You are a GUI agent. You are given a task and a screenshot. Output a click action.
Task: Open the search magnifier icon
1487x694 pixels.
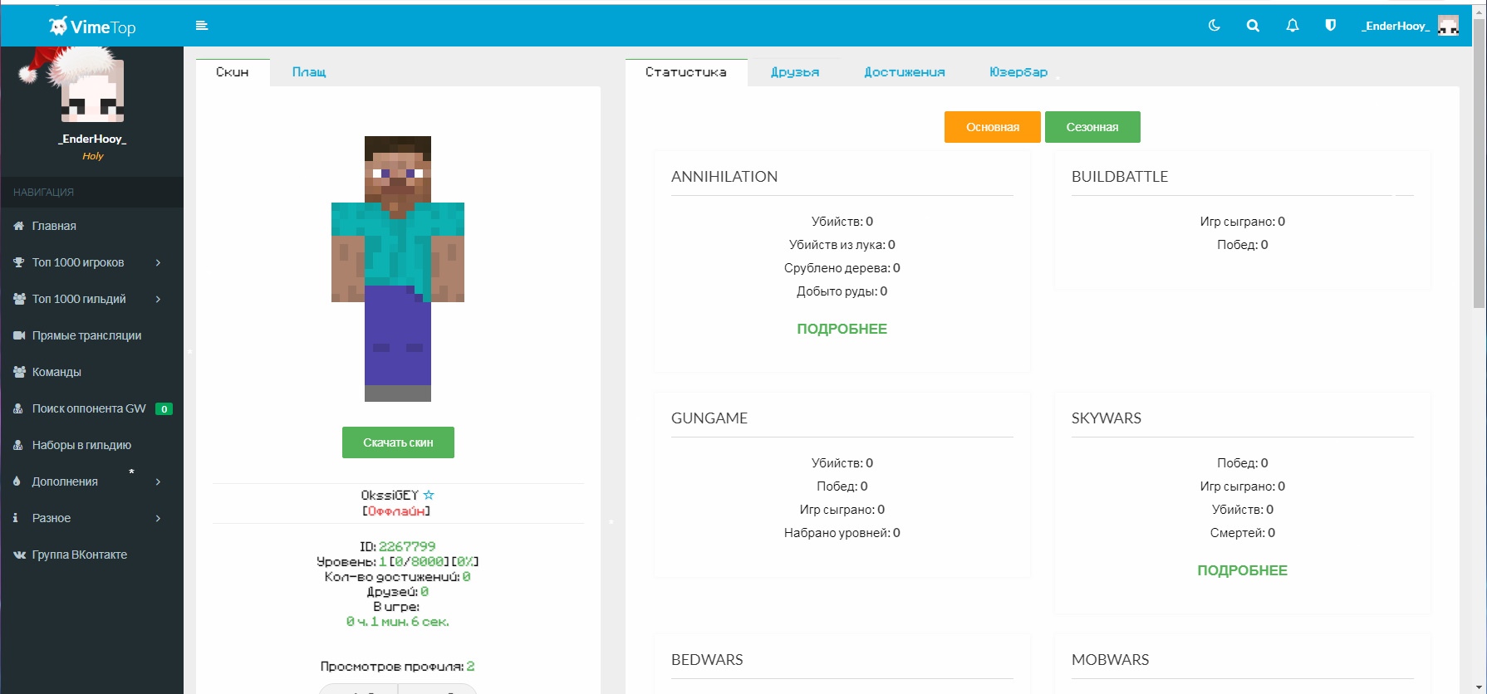(x=1253, y=26)
